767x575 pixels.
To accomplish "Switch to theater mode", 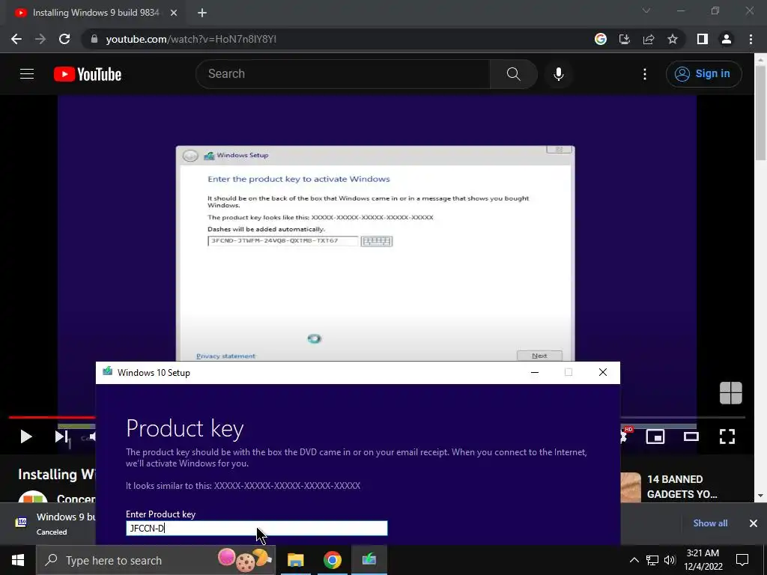I will (x=691, y=436).
